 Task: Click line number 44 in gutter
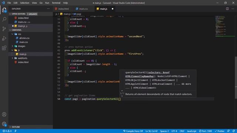pos(59,57)
